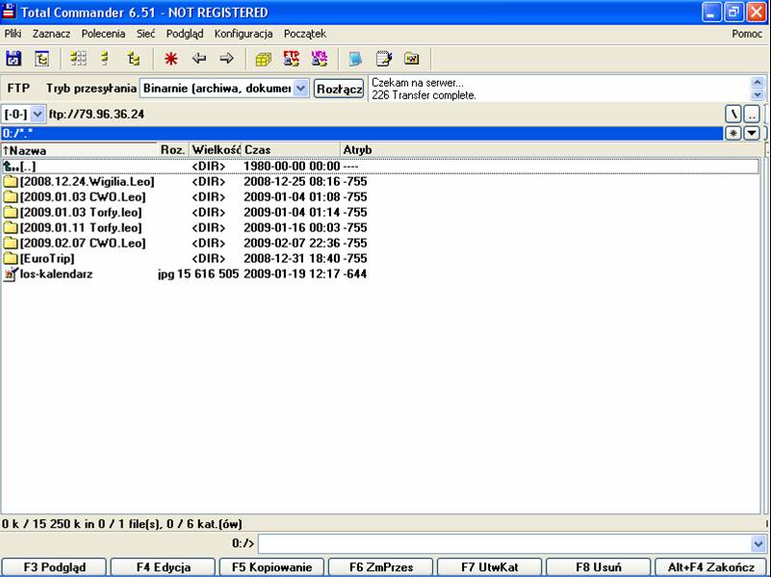Sort by the Nazwa column header
The height and width of the screenshot is (577, 771).
79,150
